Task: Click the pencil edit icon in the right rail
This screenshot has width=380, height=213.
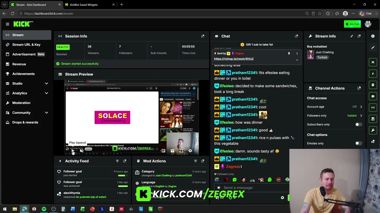Action: click(x=373, y=48)
